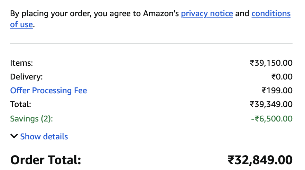The image size is (305, 170).
Task: Click the Items amount ₹39,150.00
Action: click(271, 63)
